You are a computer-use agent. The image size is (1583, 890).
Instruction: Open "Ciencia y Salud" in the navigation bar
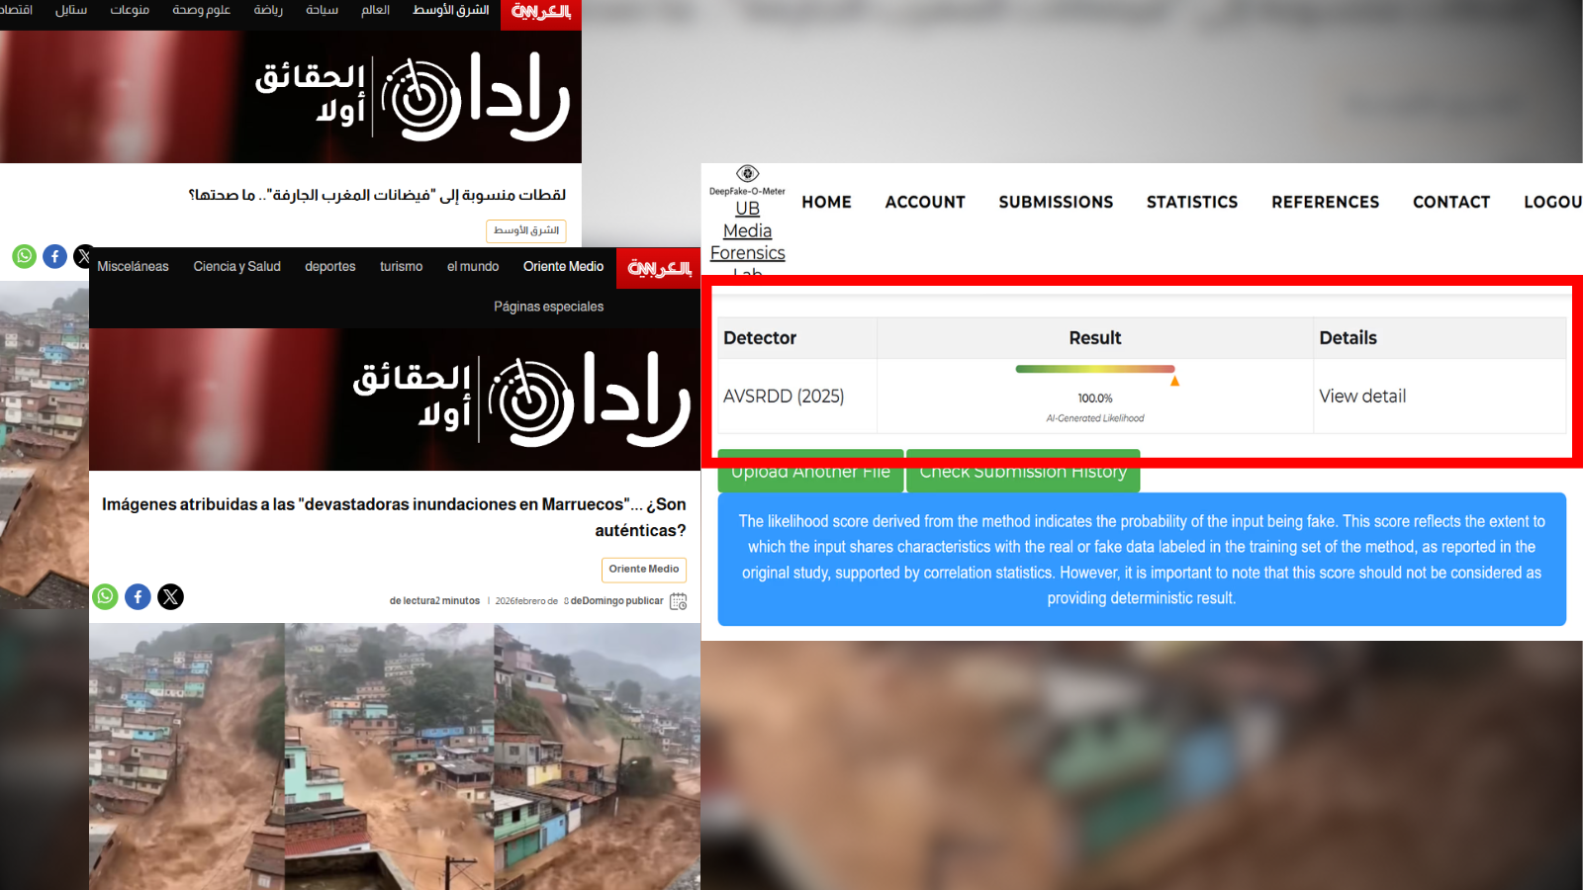pyautogui.click(x=236, y=267)
